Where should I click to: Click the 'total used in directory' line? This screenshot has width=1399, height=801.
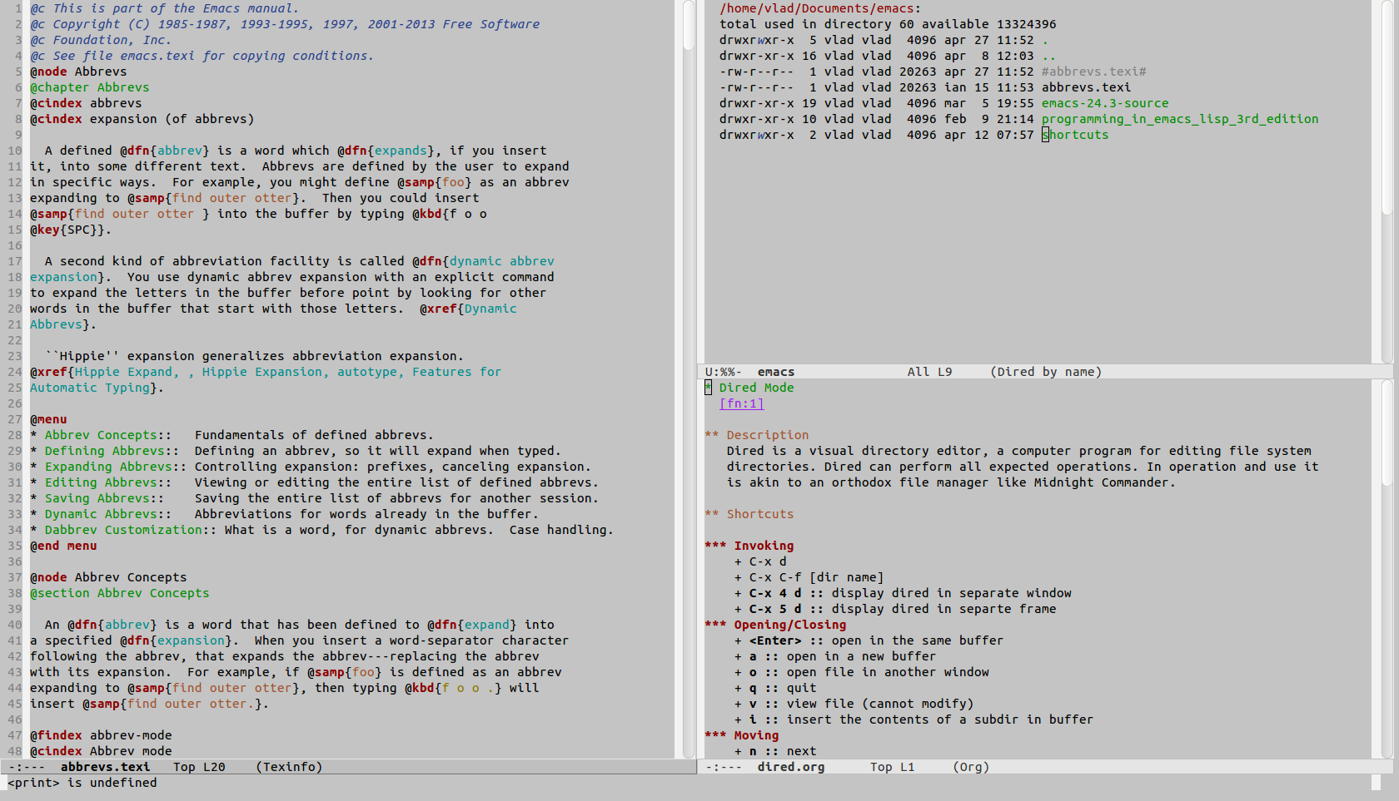click(x=888, y=24)
